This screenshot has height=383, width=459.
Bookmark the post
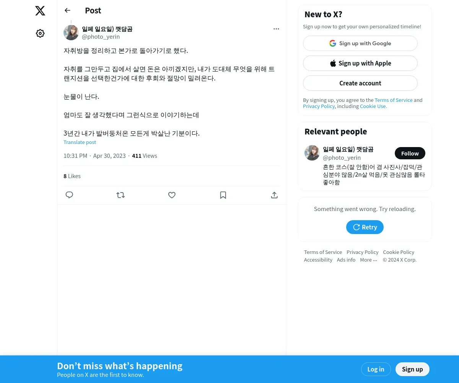[223, 195]
